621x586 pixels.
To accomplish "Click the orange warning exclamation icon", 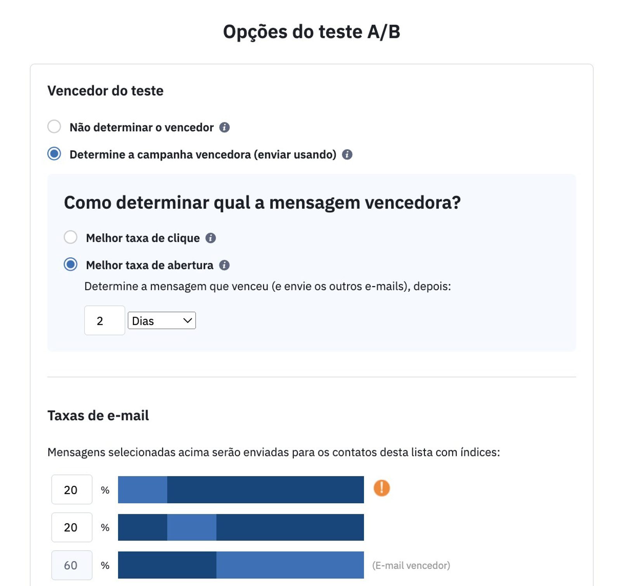I will 382,488.
